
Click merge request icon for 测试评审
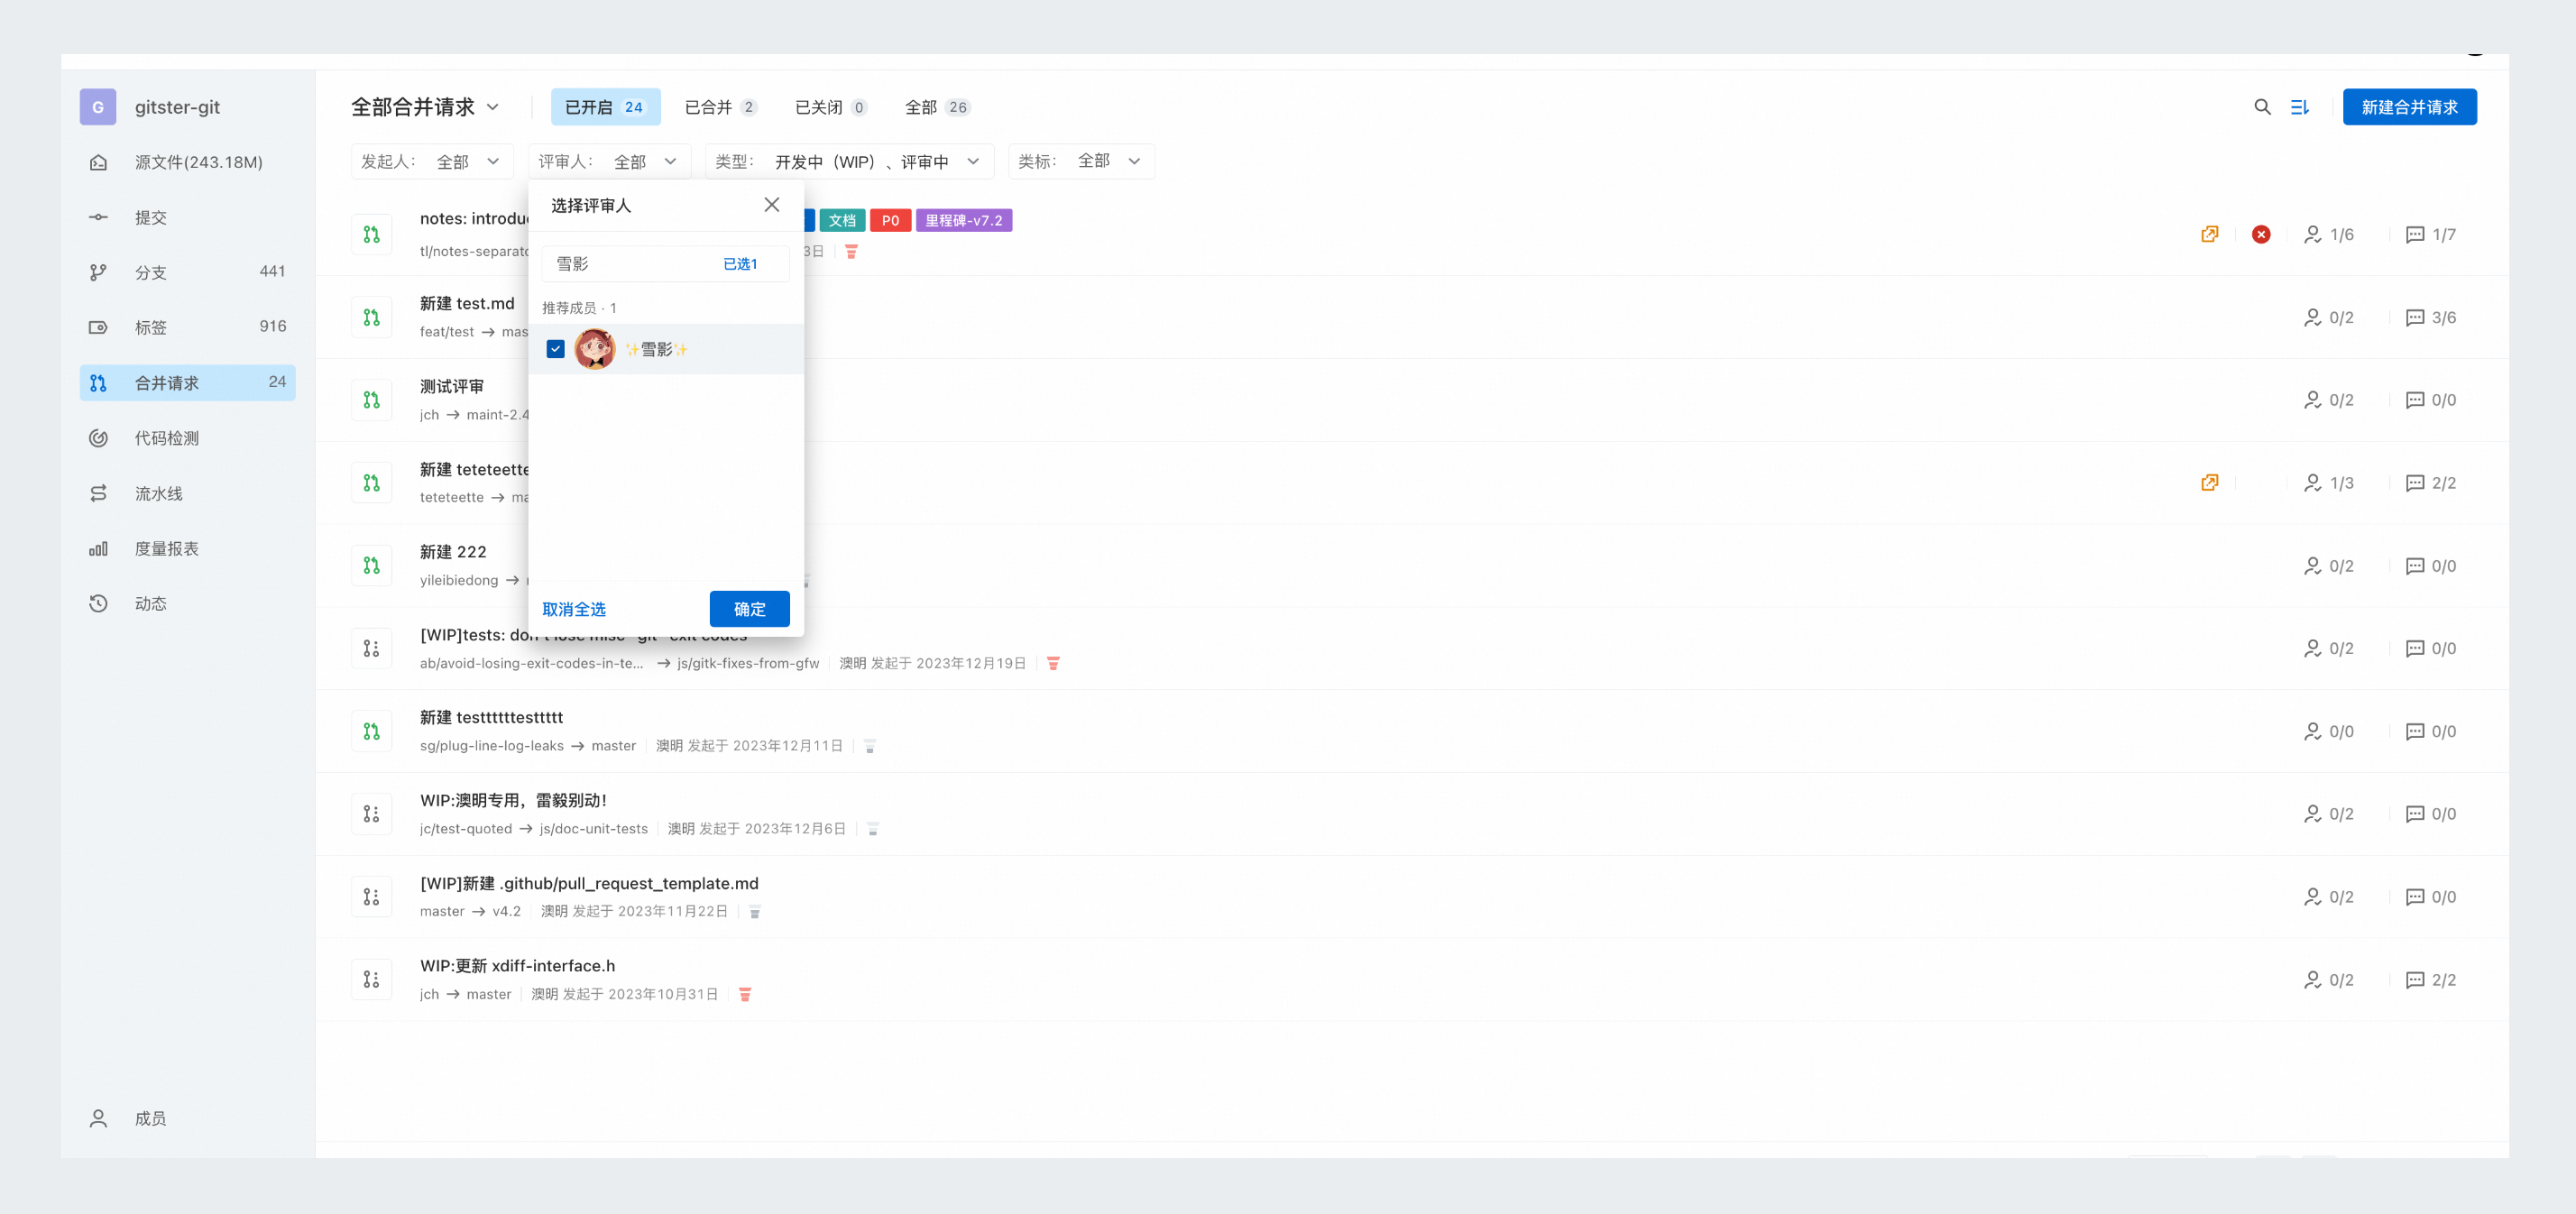[x=371, y=400]
